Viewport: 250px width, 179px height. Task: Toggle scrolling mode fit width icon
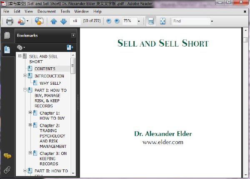(151, 21)
